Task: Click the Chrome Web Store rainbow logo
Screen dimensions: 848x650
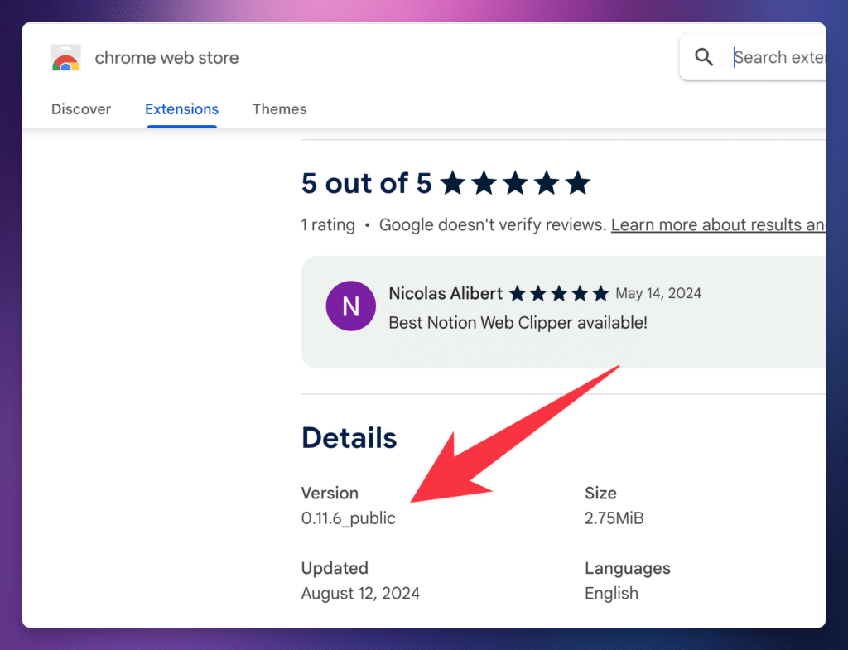Action: (65, 58)
